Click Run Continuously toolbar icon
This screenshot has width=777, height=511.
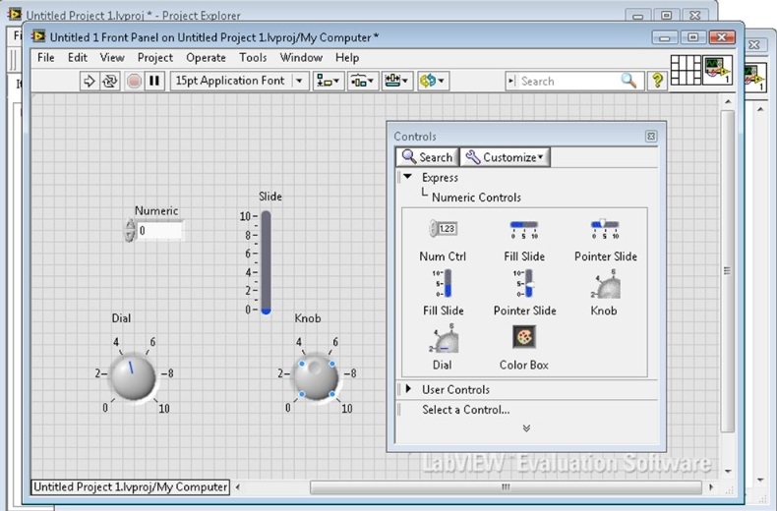tap(110, 81)
